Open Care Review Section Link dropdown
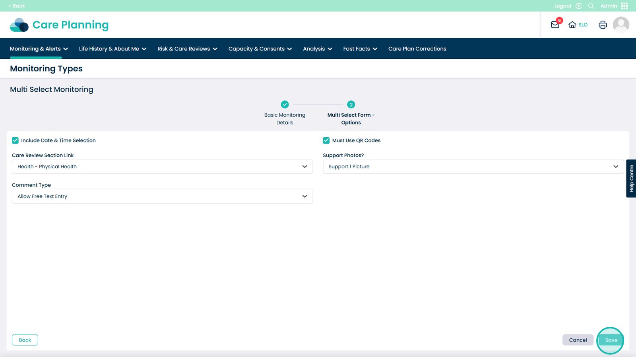The height and width of the screenshot is (357, 636). coord(162,167)
